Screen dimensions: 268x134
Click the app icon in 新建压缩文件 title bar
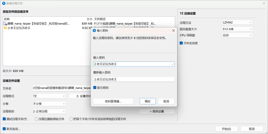(3, 3)
